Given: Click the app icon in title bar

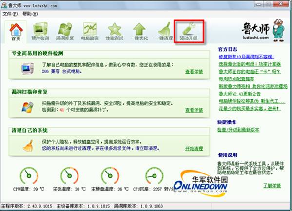Looking at the screenshot, I should point(4,5).
